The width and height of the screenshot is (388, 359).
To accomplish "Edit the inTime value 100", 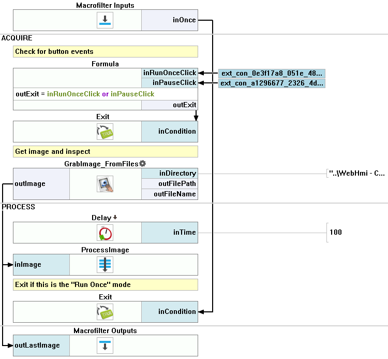I will [336, 232].
